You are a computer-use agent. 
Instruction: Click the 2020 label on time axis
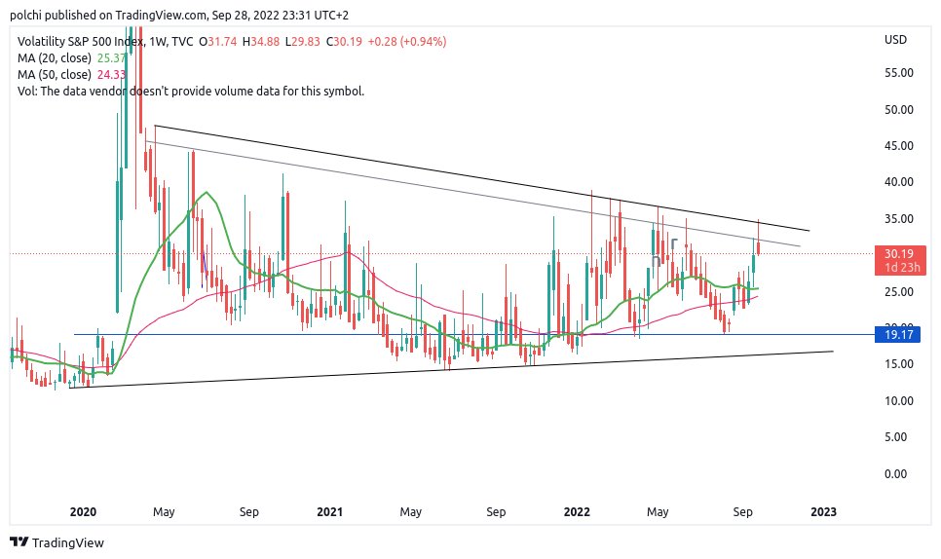[83, 512]
